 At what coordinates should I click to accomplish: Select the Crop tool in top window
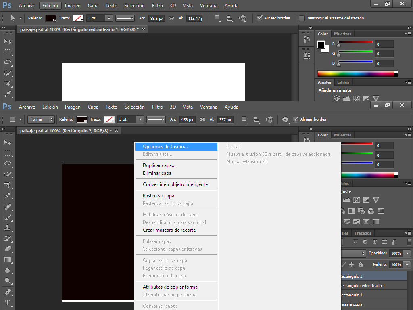8,84
